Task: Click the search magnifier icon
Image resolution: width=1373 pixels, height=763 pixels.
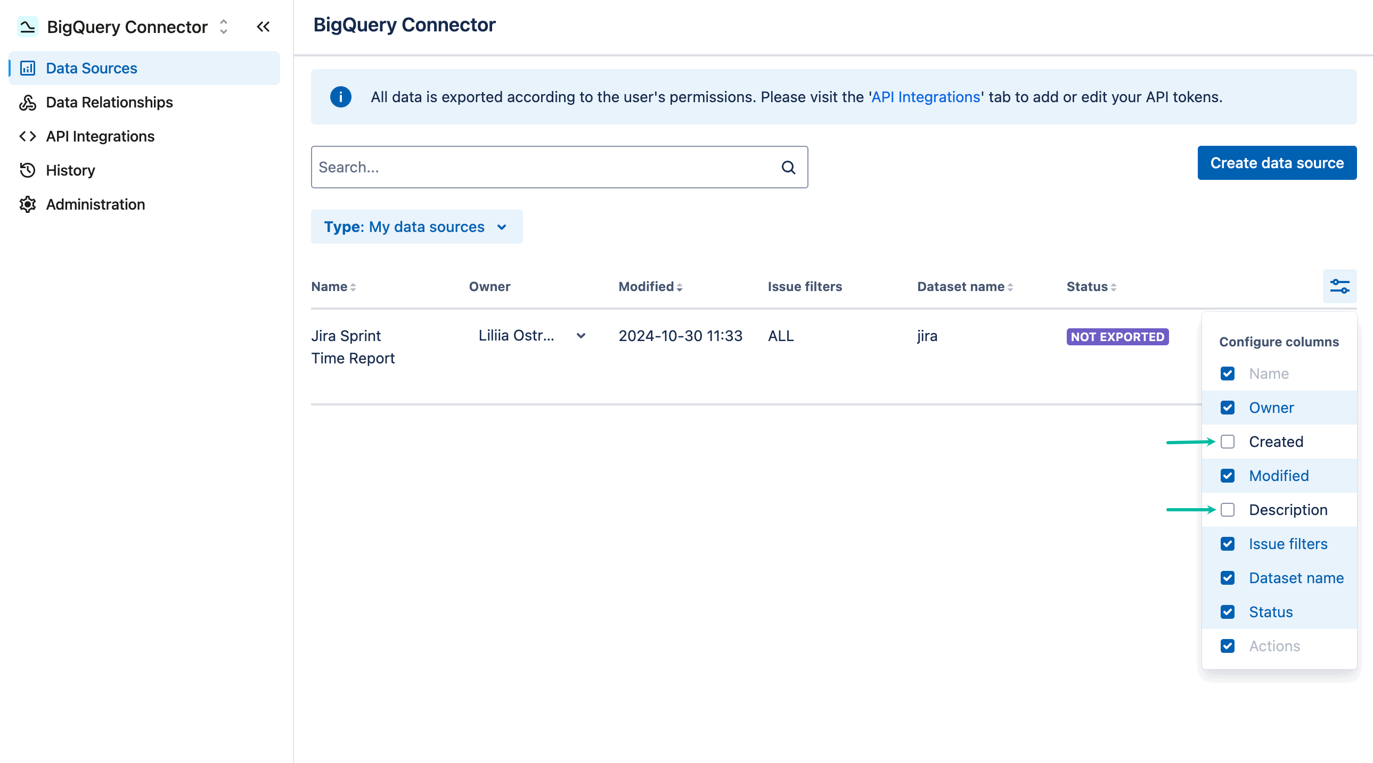Action: (788, 167)
